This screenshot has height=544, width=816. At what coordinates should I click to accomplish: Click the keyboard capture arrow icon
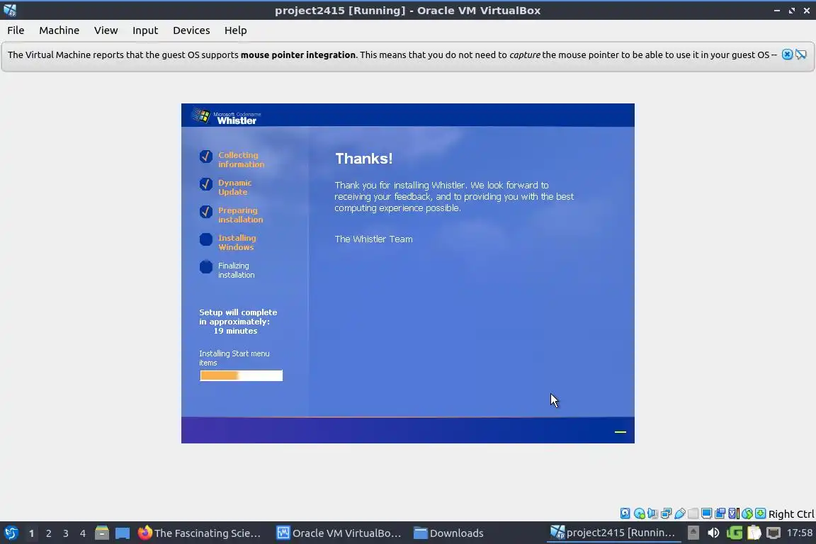pos(760,514)
